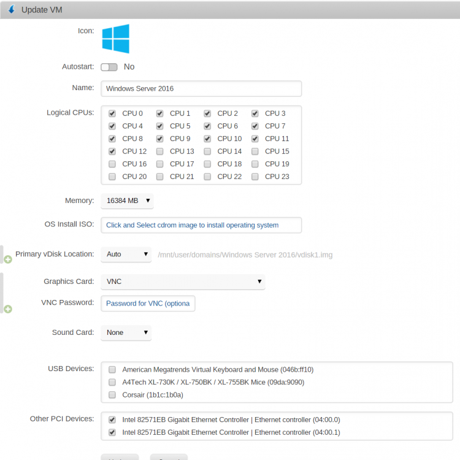
Task: Click the Update VM header flame icon
Action: tap(12, 9)
